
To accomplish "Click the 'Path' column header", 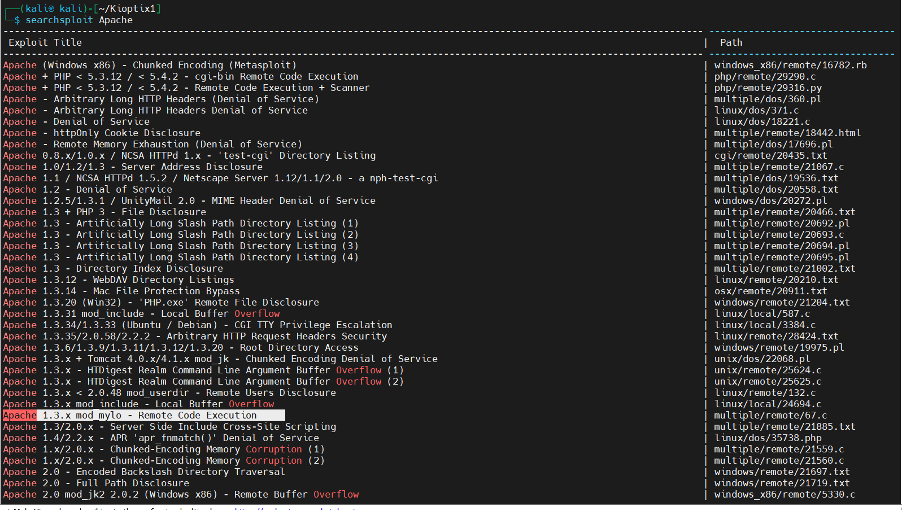I will point(731,42).
